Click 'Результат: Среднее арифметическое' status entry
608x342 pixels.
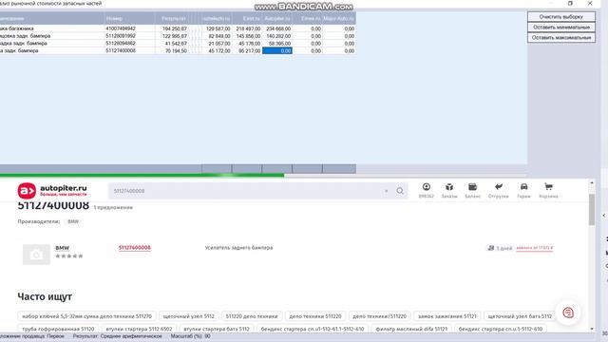(x=117, y=336)
